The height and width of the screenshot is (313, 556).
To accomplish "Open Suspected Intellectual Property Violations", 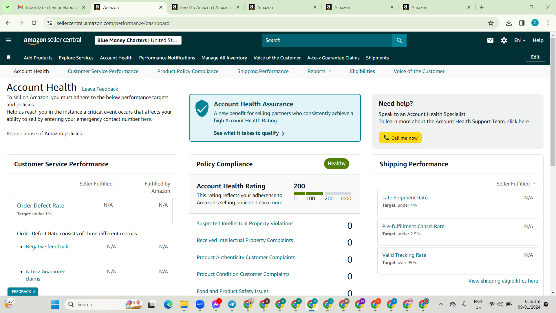I will 245,223.
